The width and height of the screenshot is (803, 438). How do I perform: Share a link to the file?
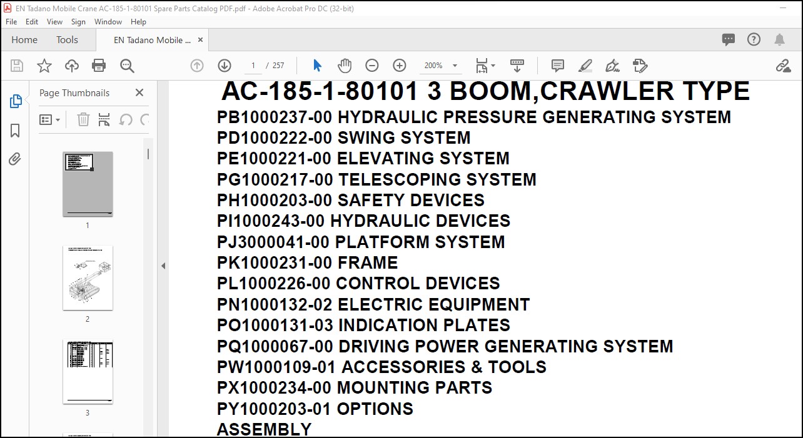[x=783, y=66]
